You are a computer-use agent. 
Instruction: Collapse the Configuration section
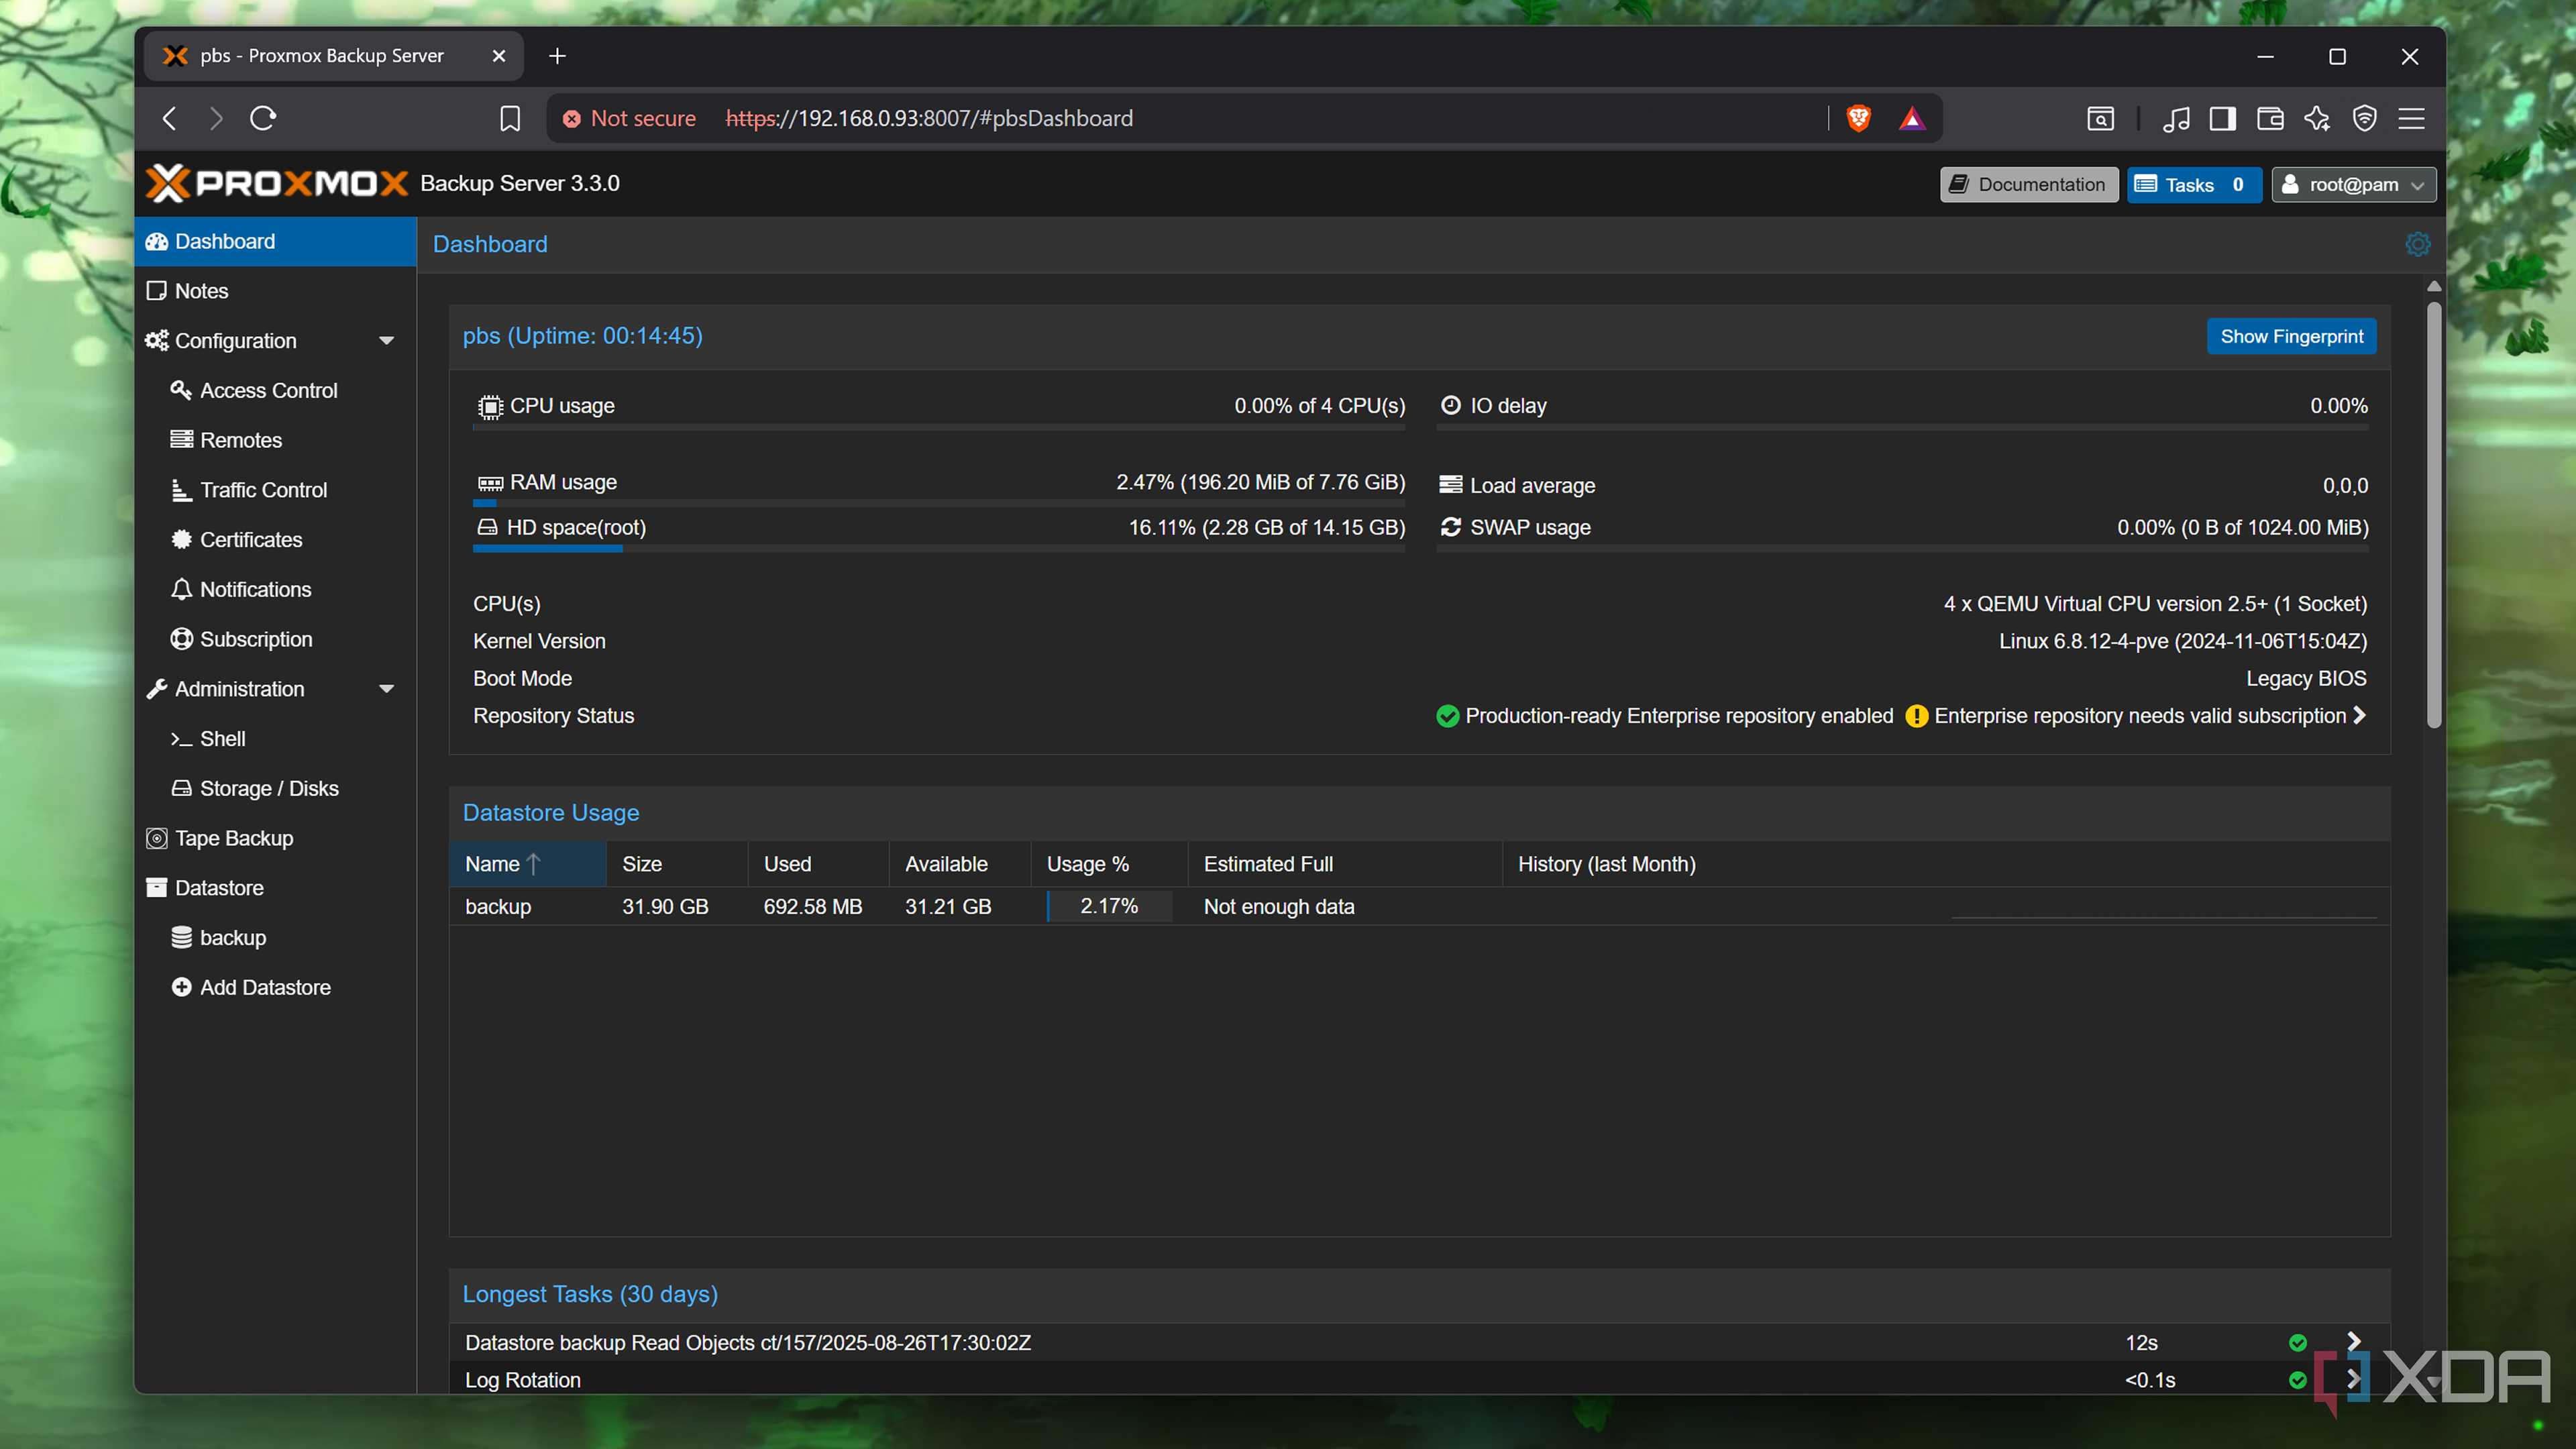point(386,341)
